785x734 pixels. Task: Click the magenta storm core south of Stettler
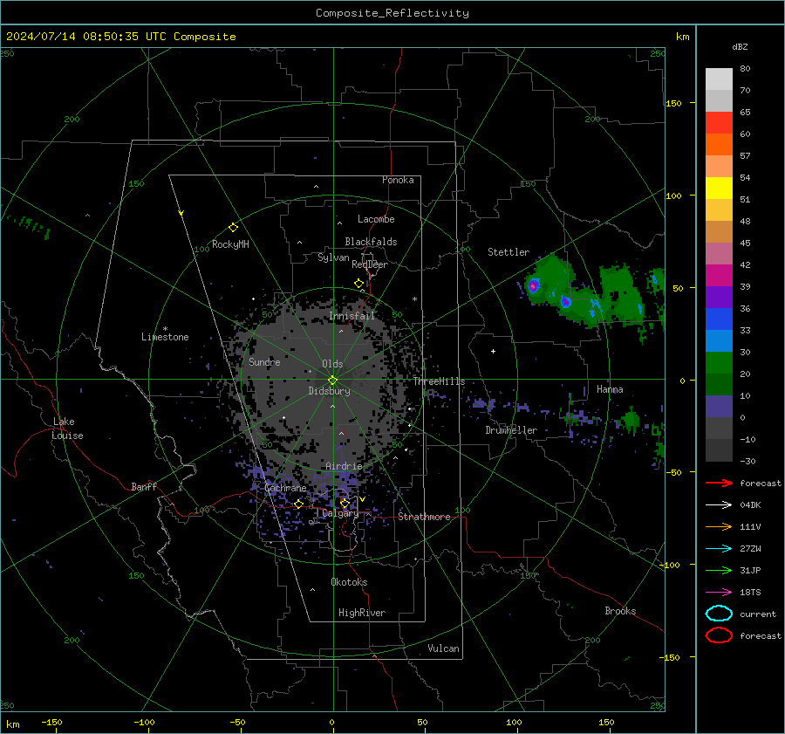pyautogui.click(x=534, y=286)
